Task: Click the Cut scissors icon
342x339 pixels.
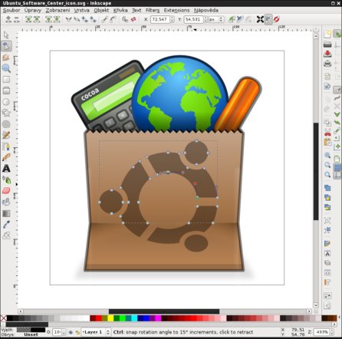Action: click(327, 132)
